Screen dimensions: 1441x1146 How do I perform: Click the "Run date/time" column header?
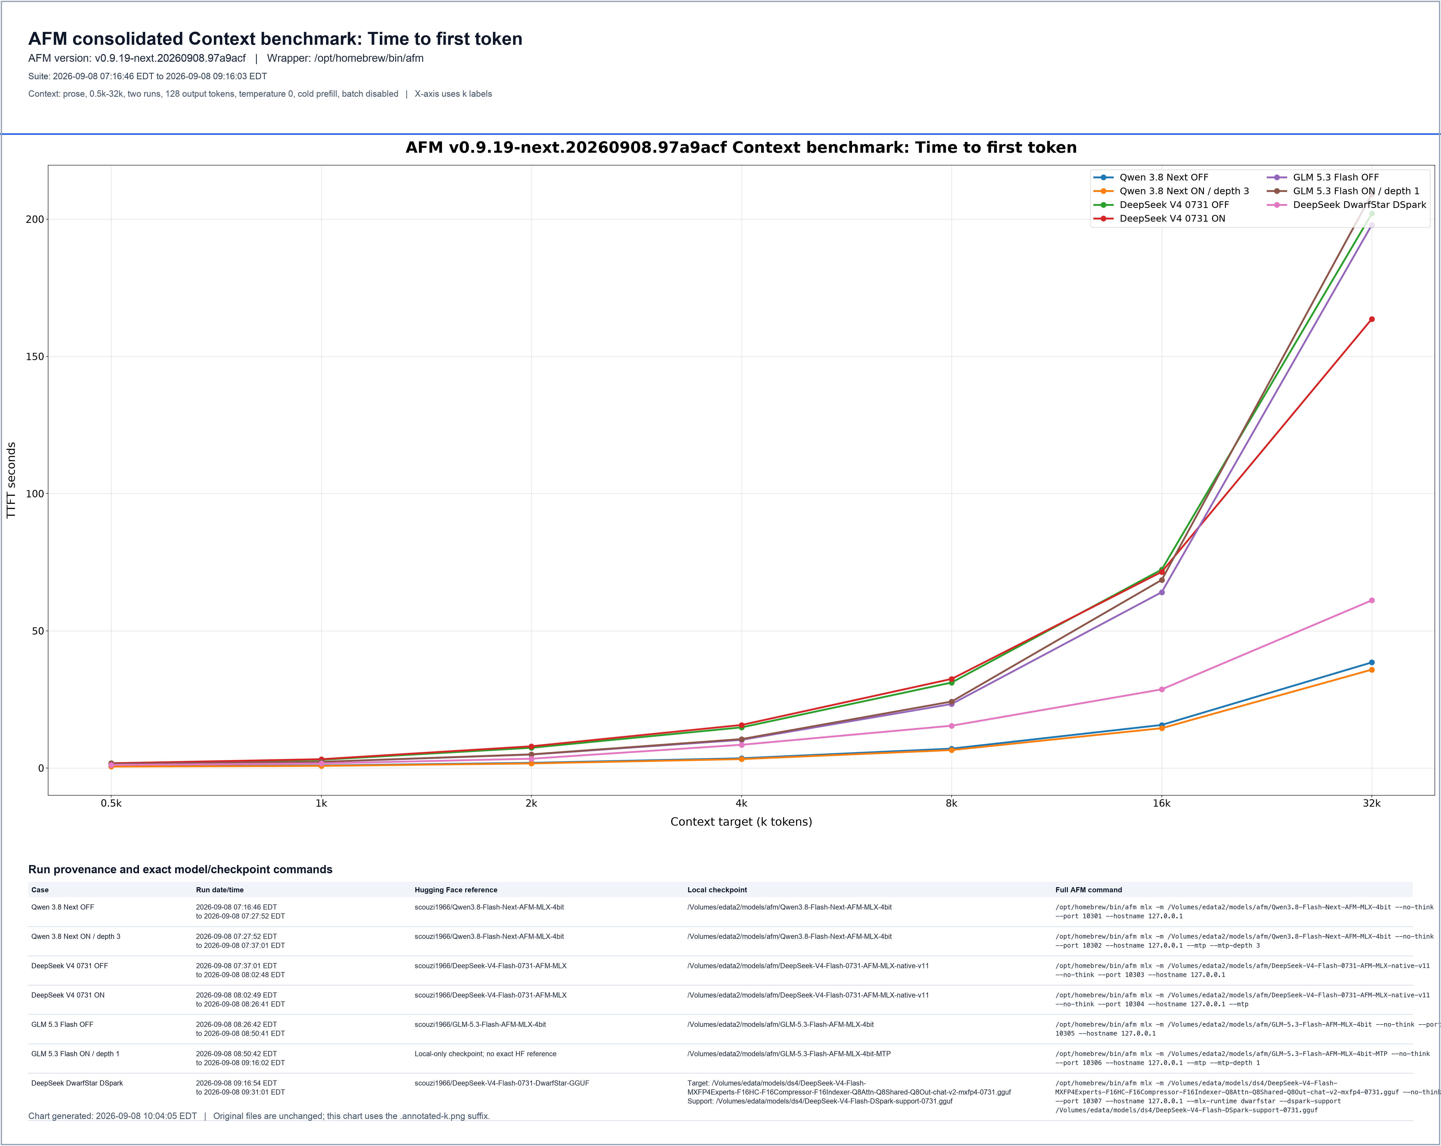pos(220,890)
